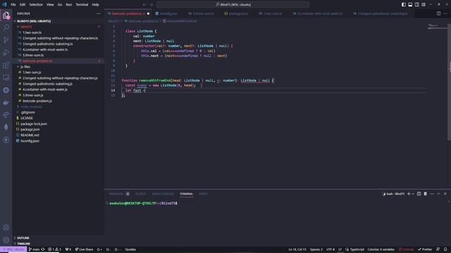Viewport: 451px width, 253px height.
Task: Open the Extensions view
Action: [6, 65]
